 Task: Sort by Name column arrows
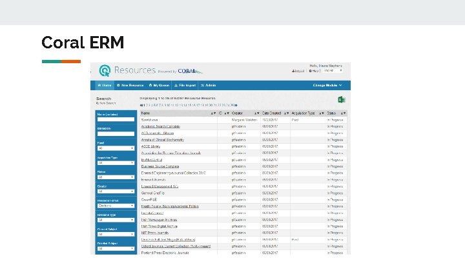point(214,113)
